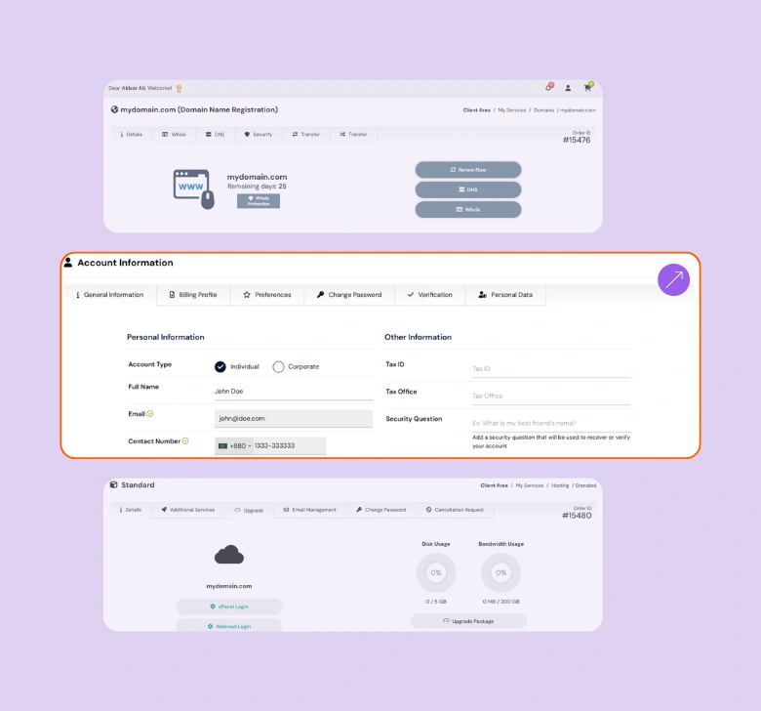Click the contact number verified checkmark icon
Screen dimensions: 761x711
185,440
